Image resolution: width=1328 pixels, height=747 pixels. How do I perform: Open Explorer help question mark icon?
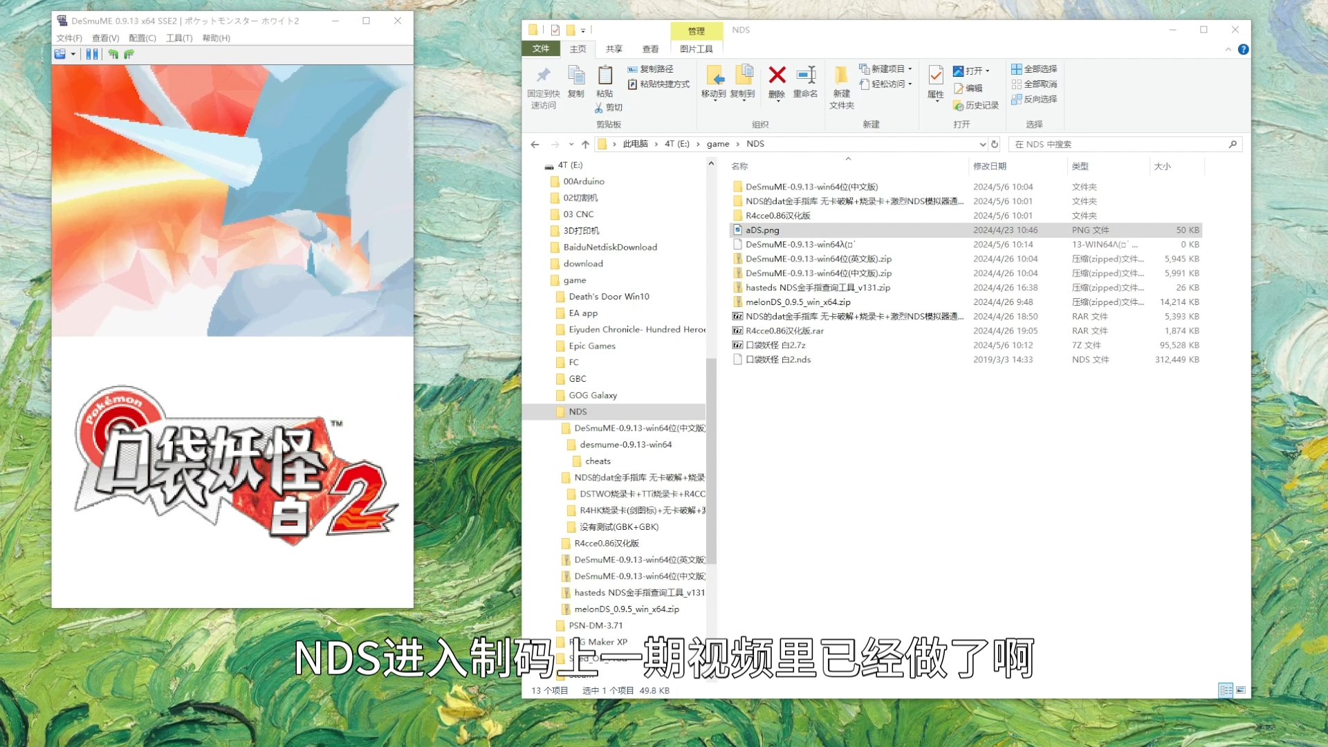pos(1244,49)
